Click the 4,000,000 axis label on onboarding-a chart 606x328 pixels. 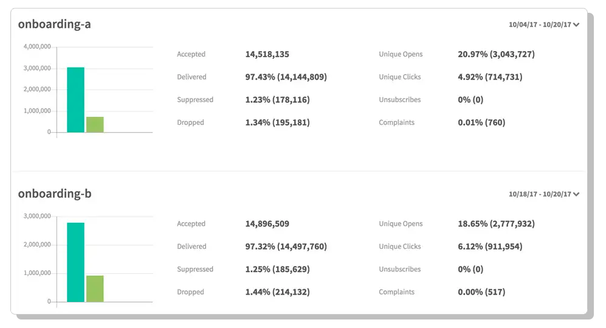coord(37,46)
